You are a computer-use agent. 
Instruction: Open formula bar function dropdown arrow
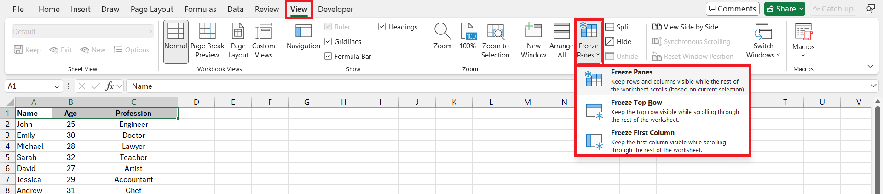point(120,86)
